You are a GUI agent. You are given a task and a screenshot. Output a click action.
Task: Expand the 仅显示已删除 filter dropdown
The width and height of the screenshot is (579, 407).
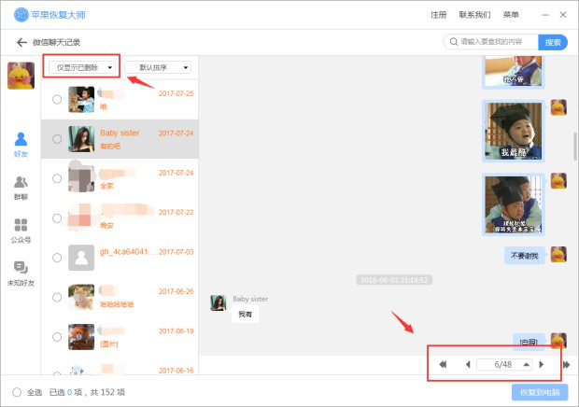[84, 68]
